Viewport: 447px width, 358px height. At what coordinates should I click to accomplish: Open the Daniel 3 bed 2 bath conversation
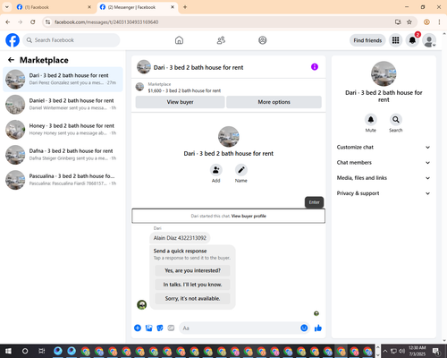click(63, 105)
